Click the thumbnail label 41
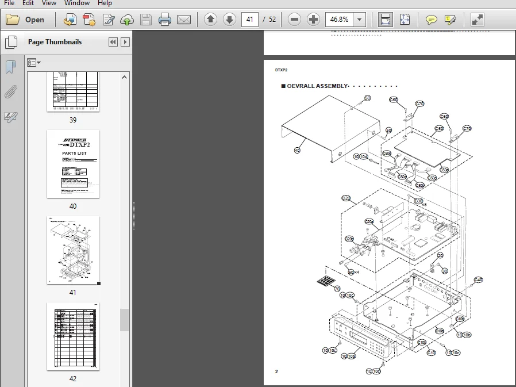The height and width of the screenshot is (387, 516). 73,293
